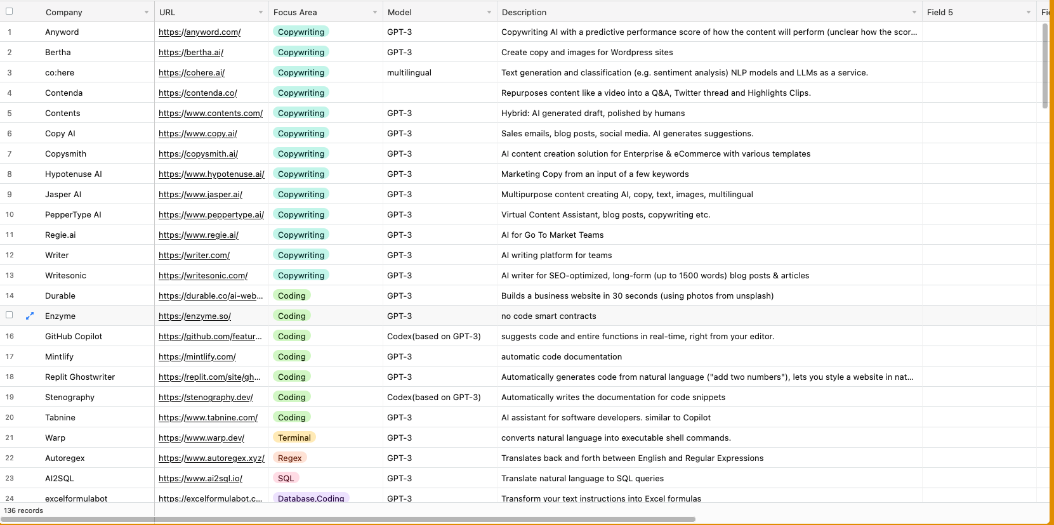Follow the bertha.ai URL
This screenshot has width=1054, height=525.
pos(191,53)
